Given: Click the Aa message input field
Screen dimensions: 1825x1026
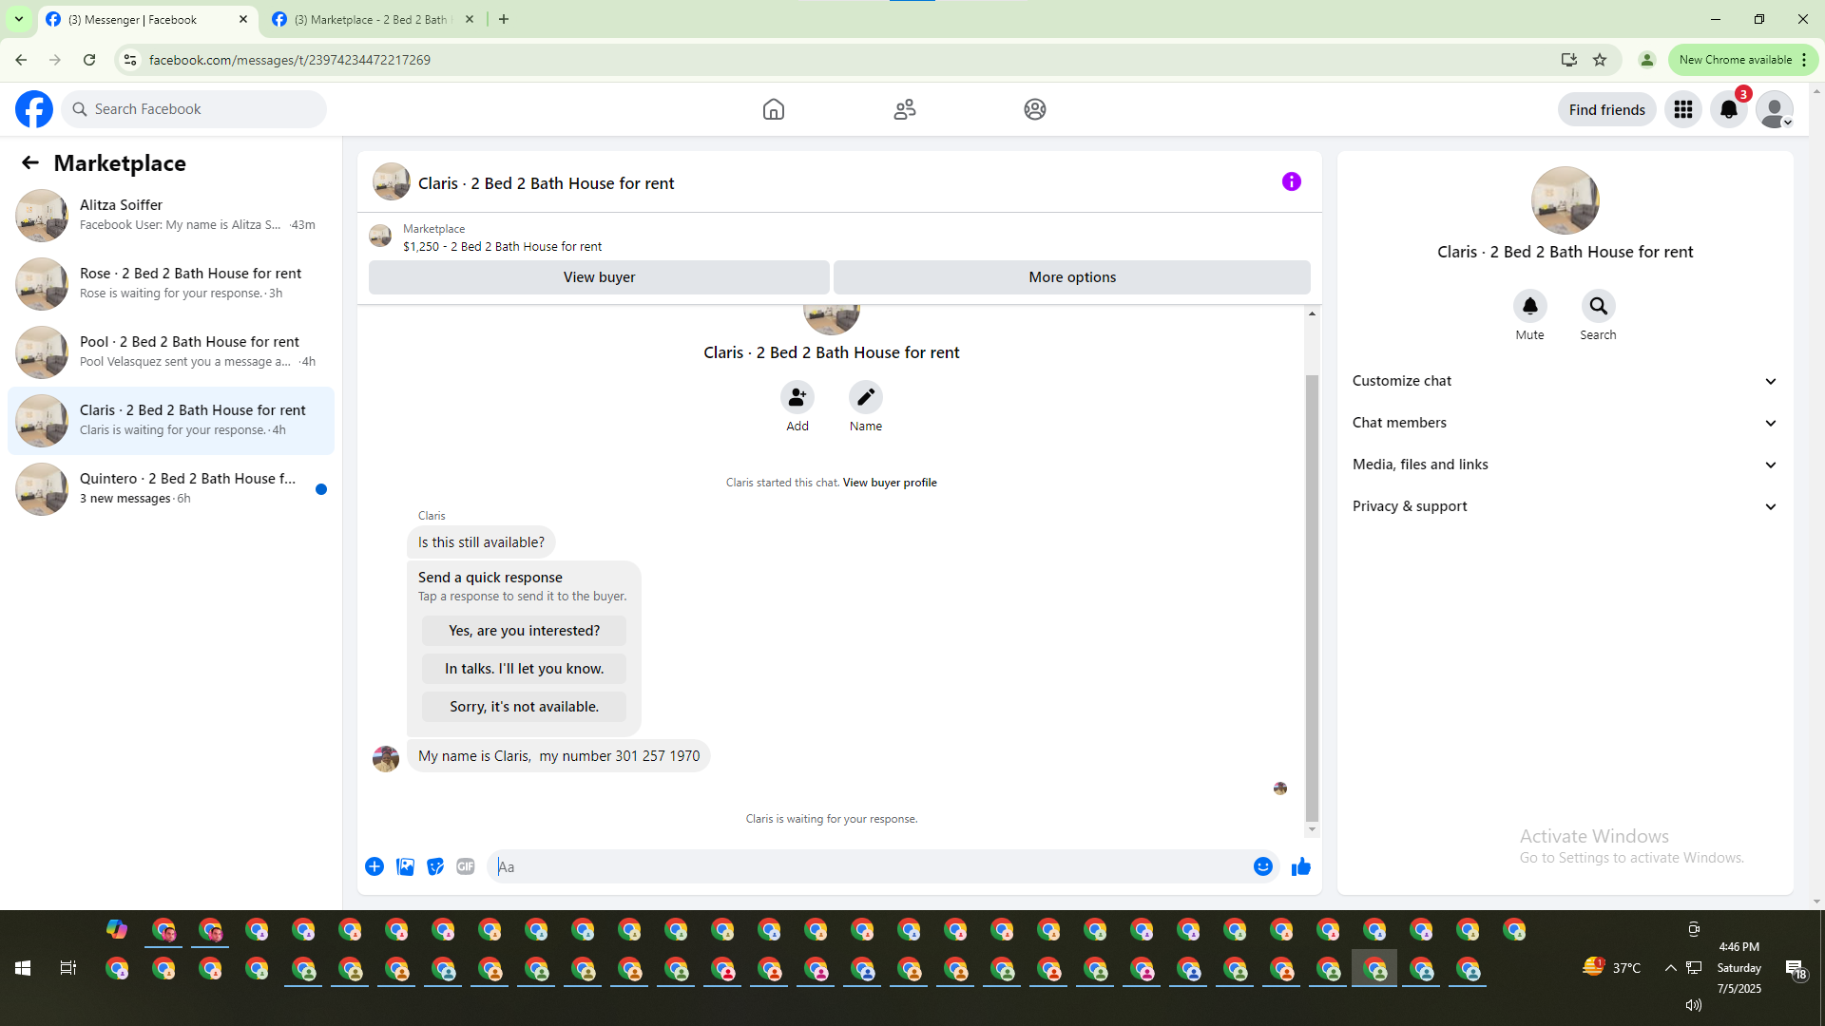Looking at the screenshot, I should click(x=870, y=866).
